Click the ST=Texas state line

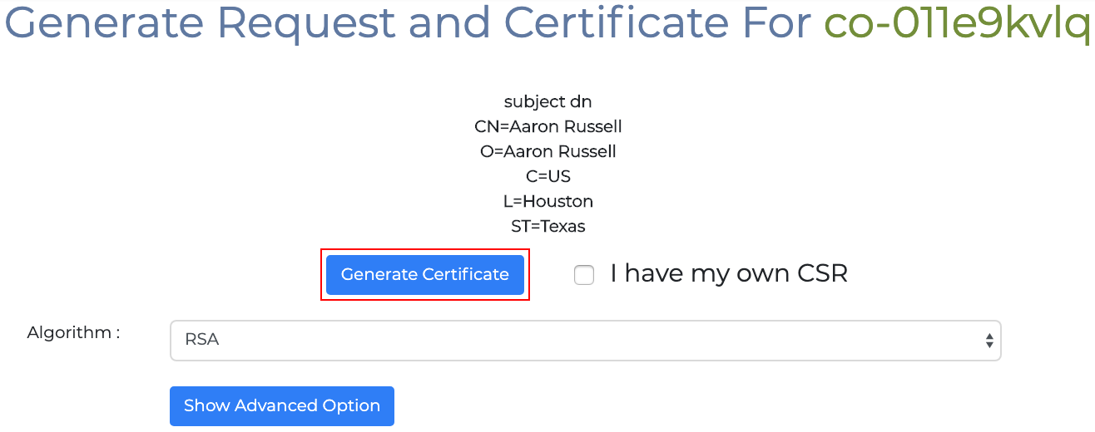click(x=547, y=226)
